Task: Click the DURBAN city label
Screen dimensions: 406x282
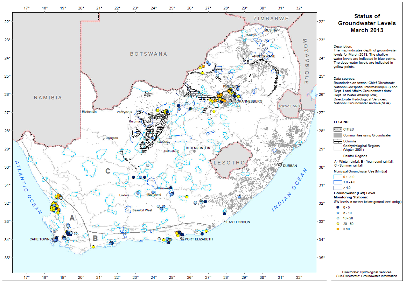Action: pyautogui.click(x=290, y=165)
